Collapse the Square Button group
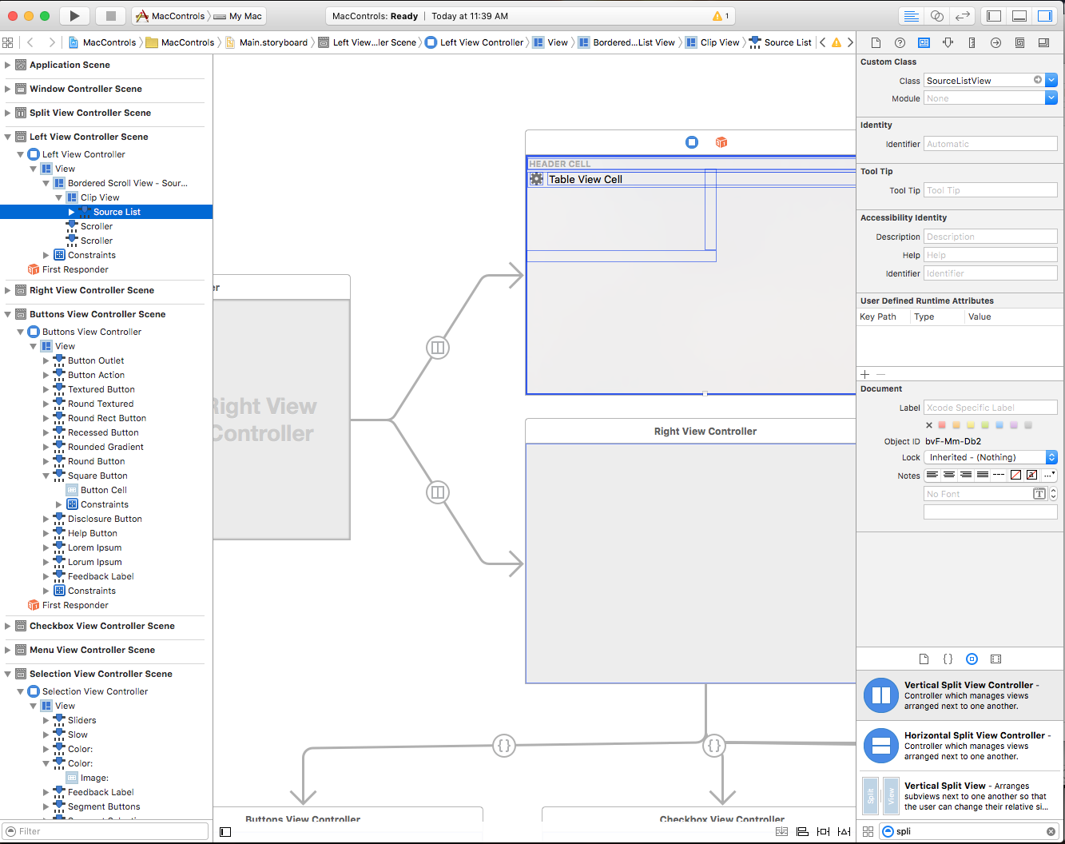This screenshot has height=844, width=1065. [x=46, y=475]
